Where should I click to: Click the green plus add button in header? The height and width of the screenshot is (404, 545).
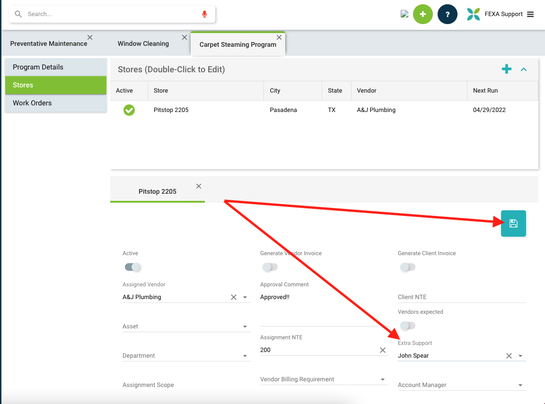click(422, 14)
